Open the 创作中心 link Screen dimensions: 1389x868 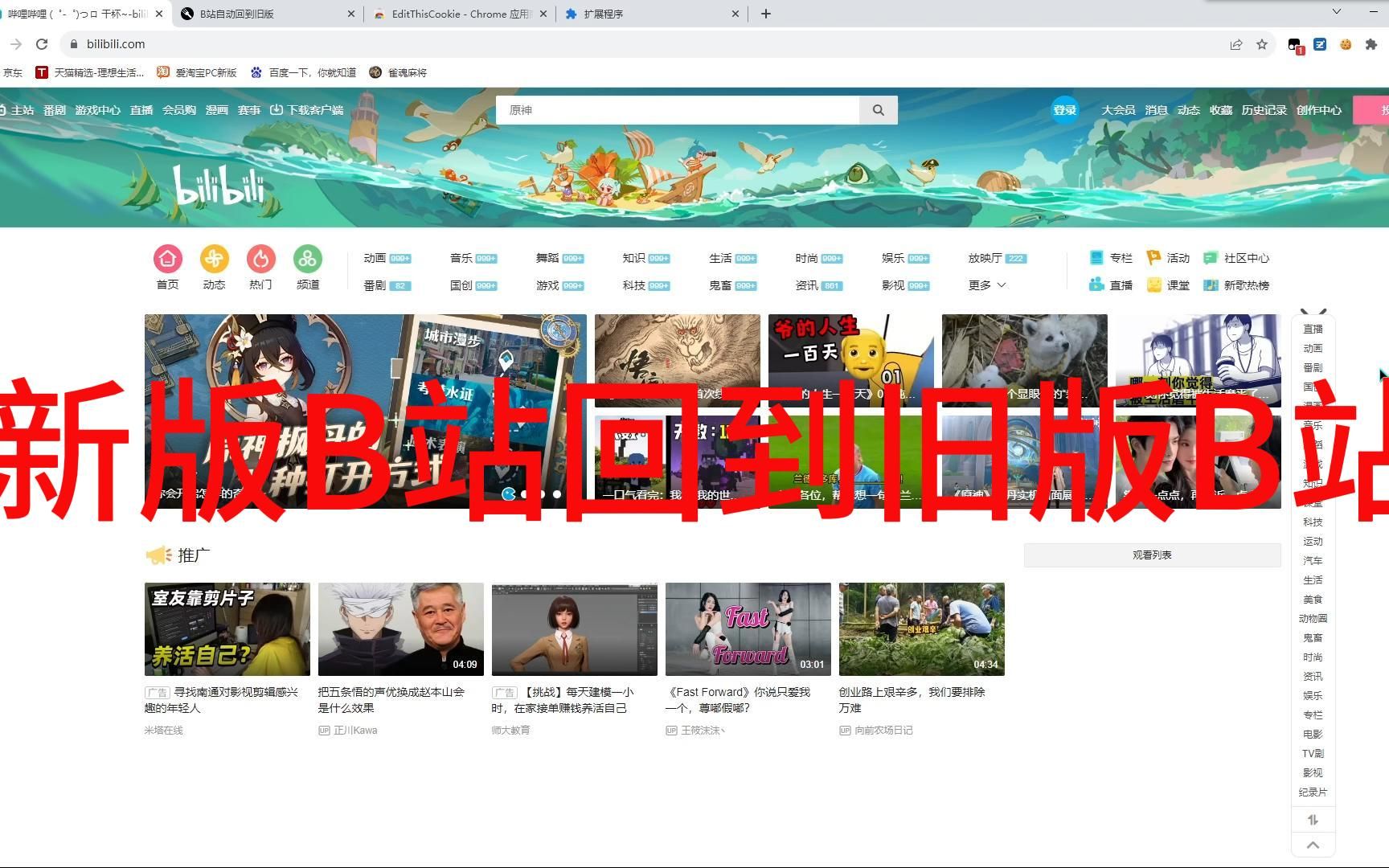tap(1319, 110)
